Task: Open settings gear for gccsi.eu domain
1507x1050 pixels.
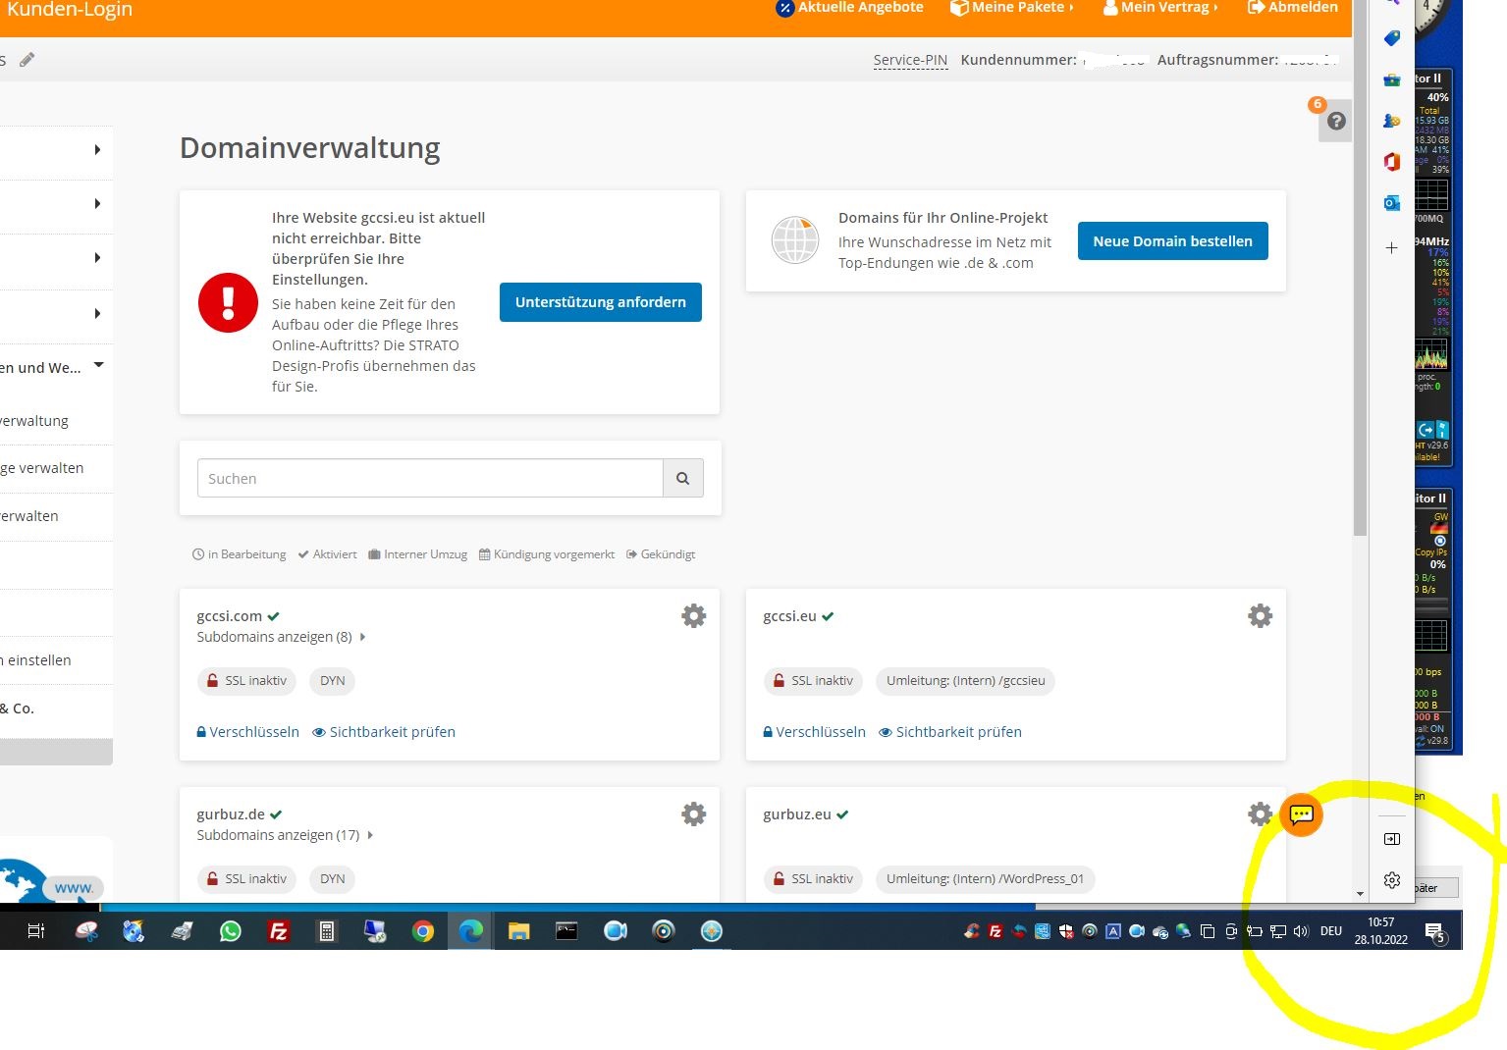Action: tap(1261, 616)
